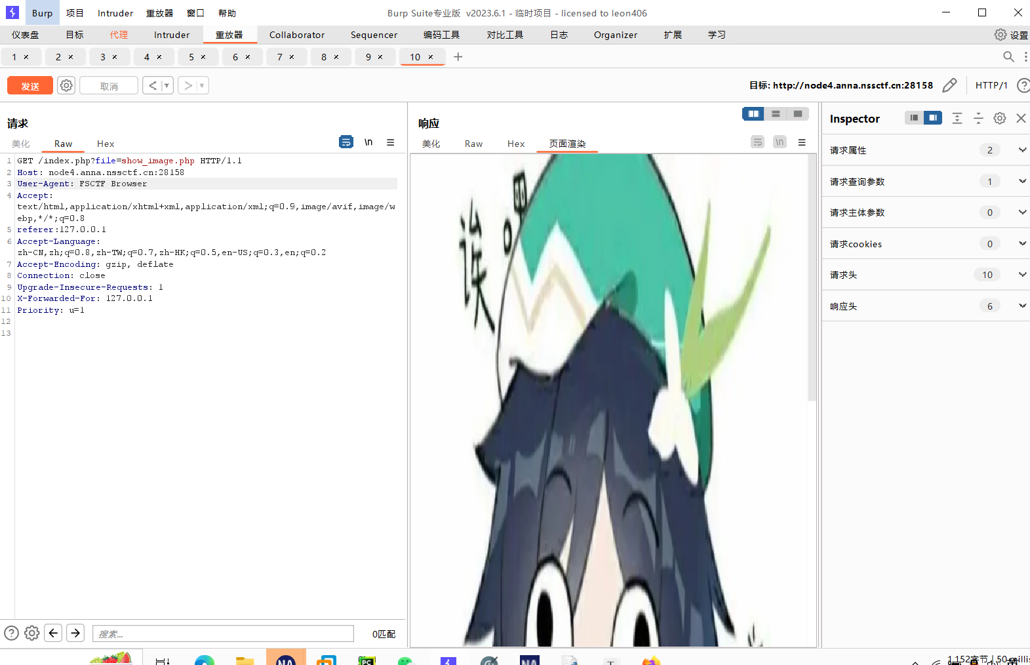Open global settings gear 设置
Viewport: 1030px width, 665px height.
[x=1011, y=35]
